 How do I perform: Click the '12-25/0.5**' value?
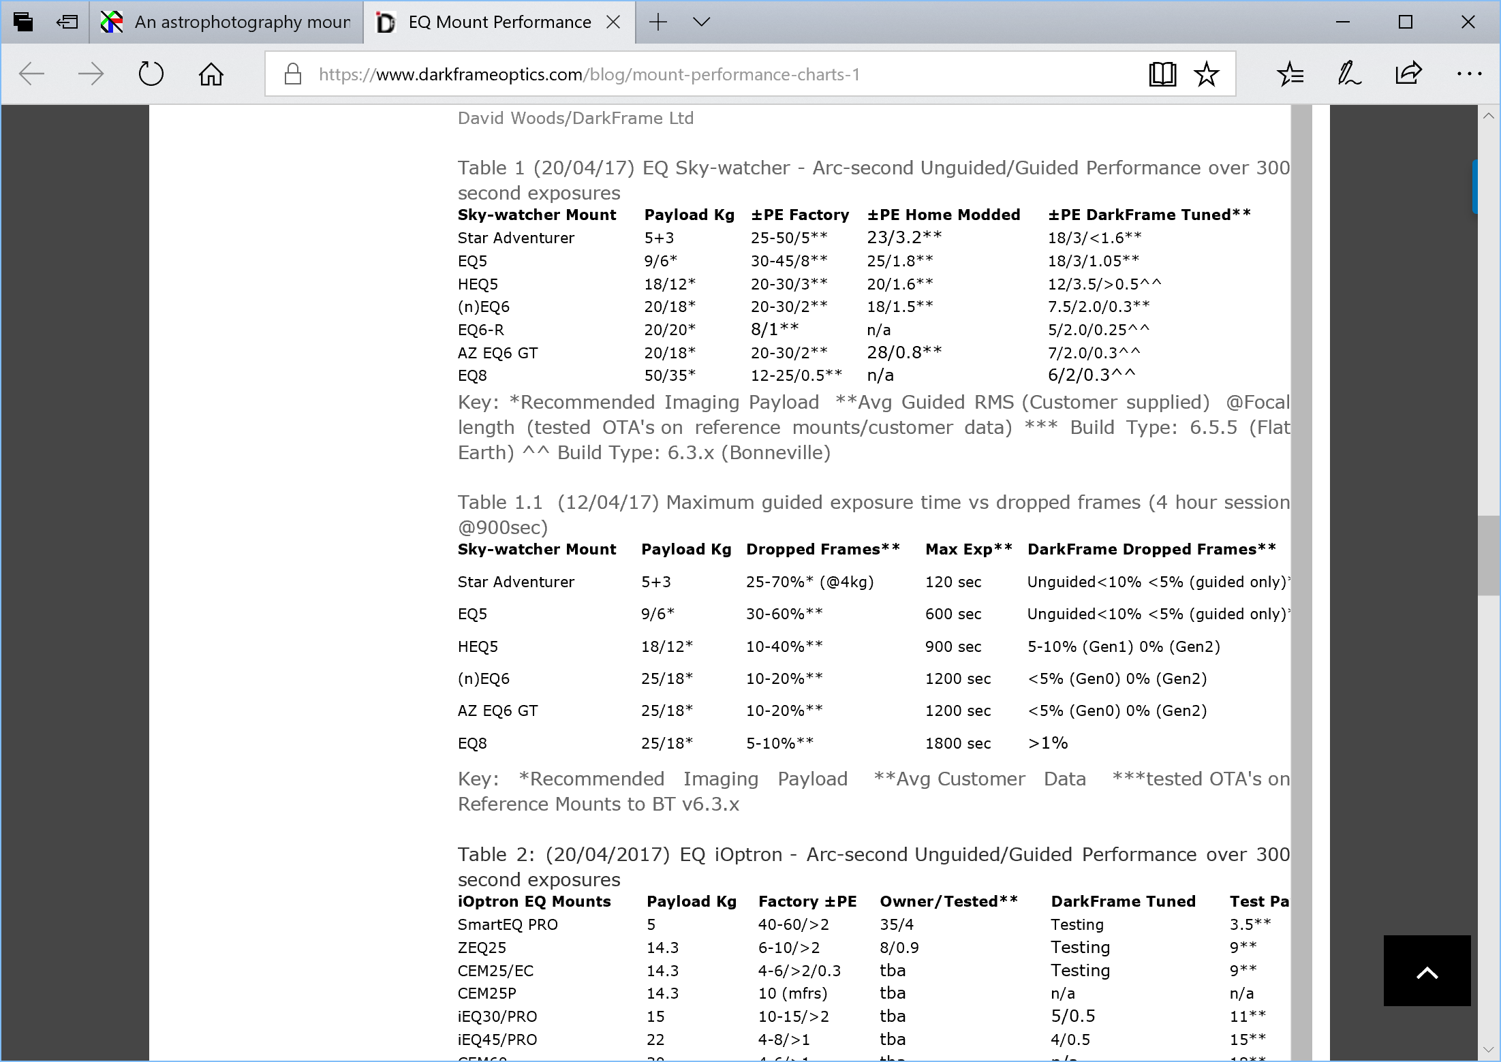[x=796, y=375]
